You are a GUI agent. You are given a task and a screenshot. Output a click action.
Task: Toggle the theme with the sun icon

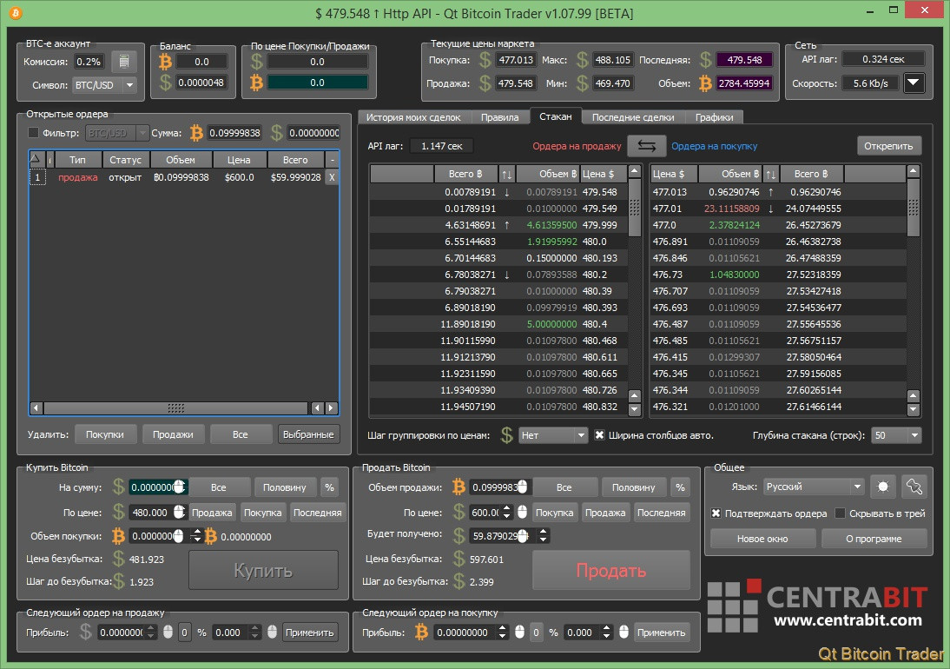click(883, 487)
